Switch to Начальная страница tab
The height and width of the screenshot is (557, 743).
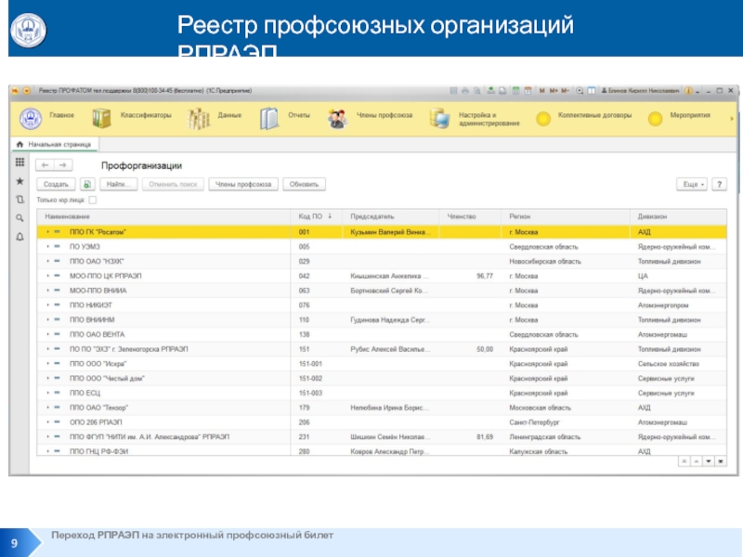59,146
